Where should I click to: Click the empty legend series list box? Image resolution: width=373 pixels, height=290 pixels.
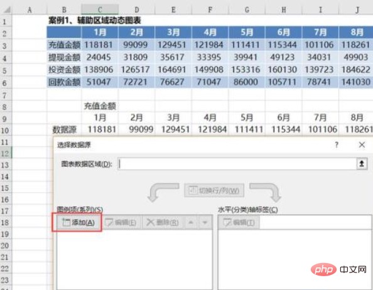[134, 259]
